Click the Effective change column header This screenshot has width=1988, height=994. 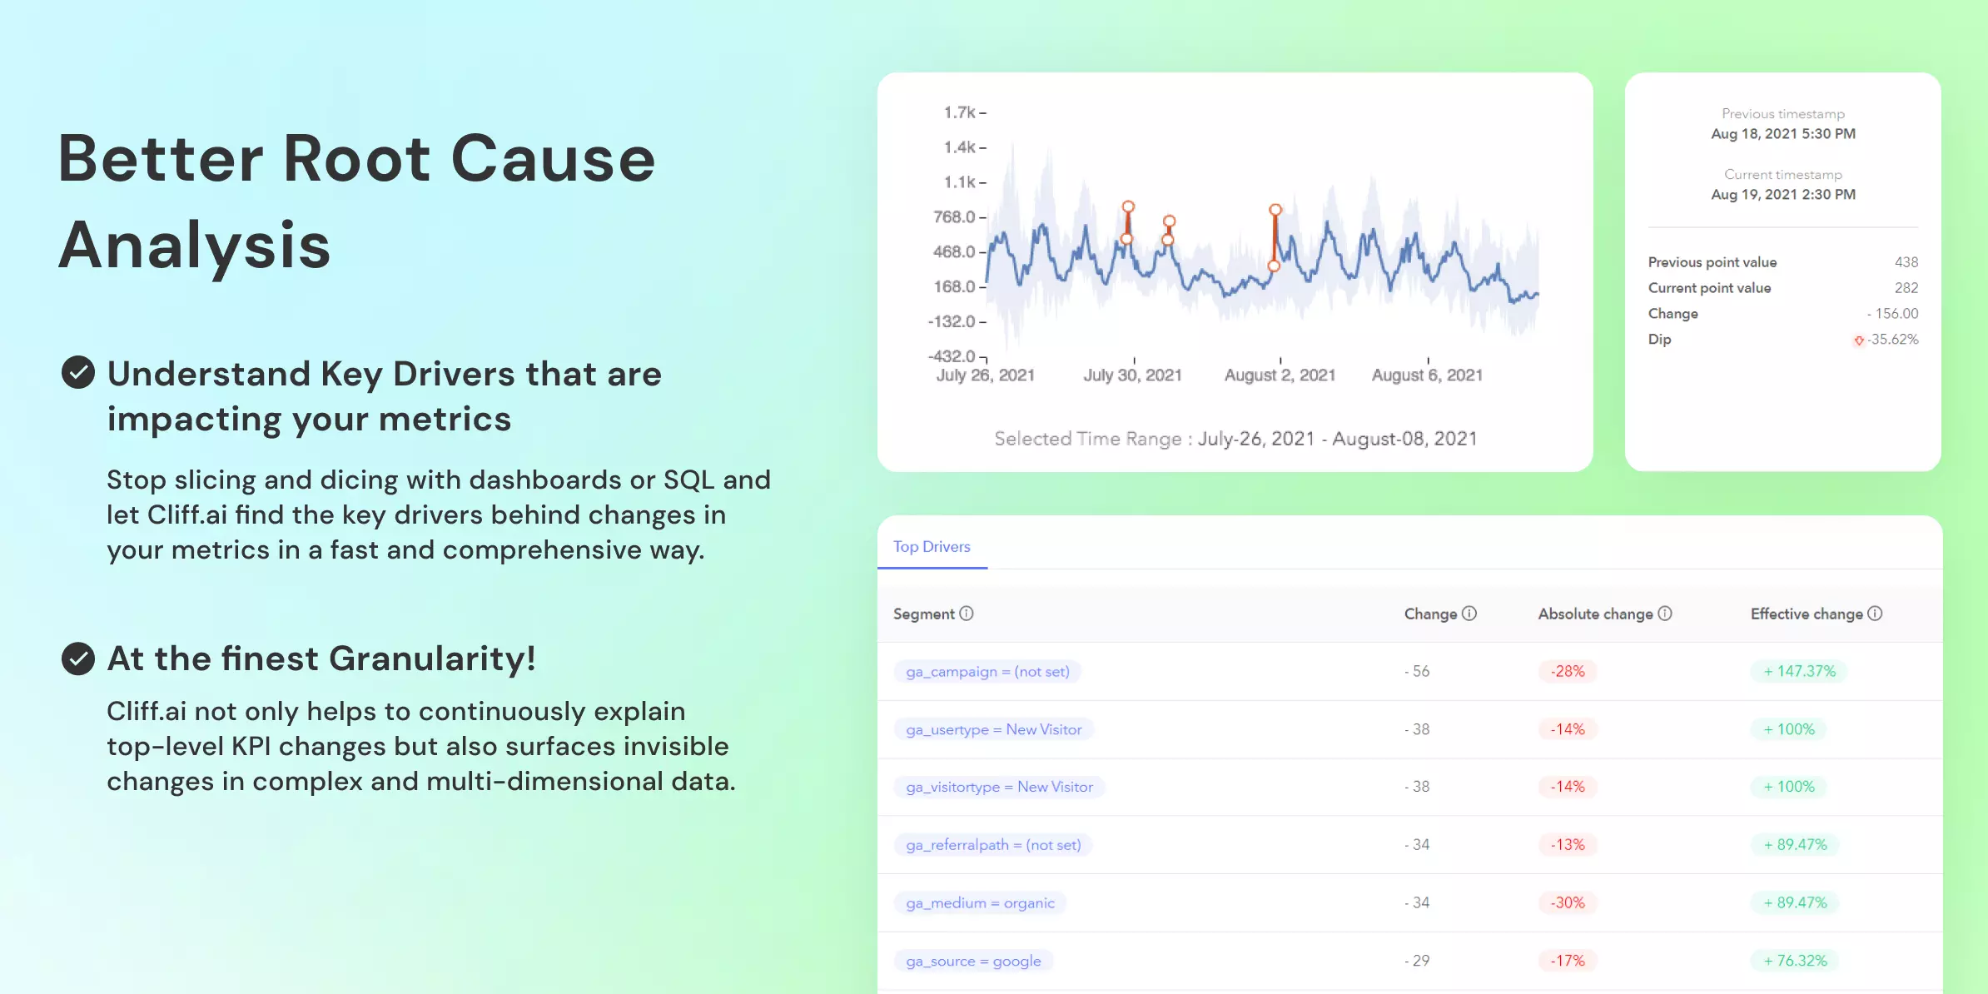1807,614
